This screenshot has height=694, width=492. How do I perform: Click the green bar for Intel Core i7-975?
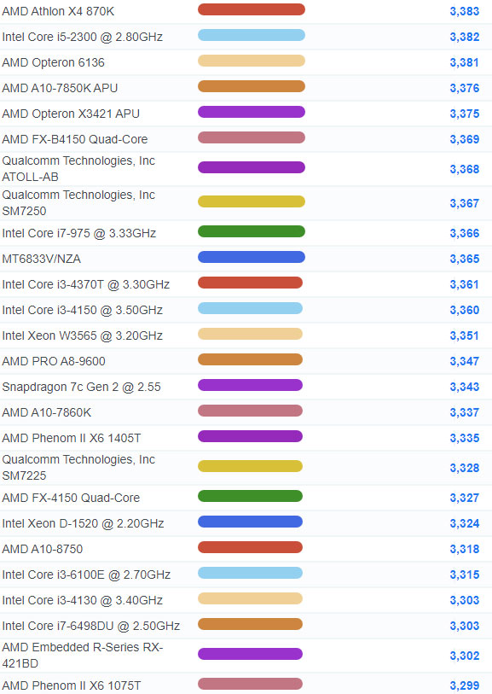[252, 231]
